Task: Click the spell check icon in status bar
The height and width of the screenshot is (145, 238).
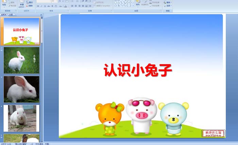Action: point(32,144)
